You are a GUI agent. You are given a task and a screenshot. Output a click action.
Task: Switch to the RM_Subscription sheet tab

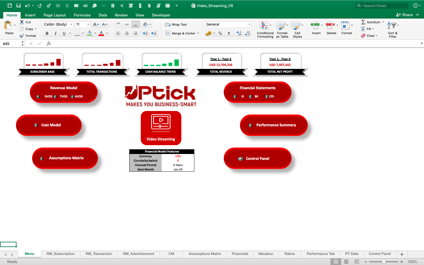60,254
